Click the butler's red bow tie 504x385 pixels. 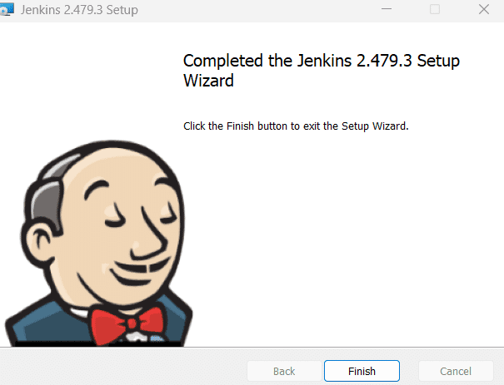(x=127, y=324)
